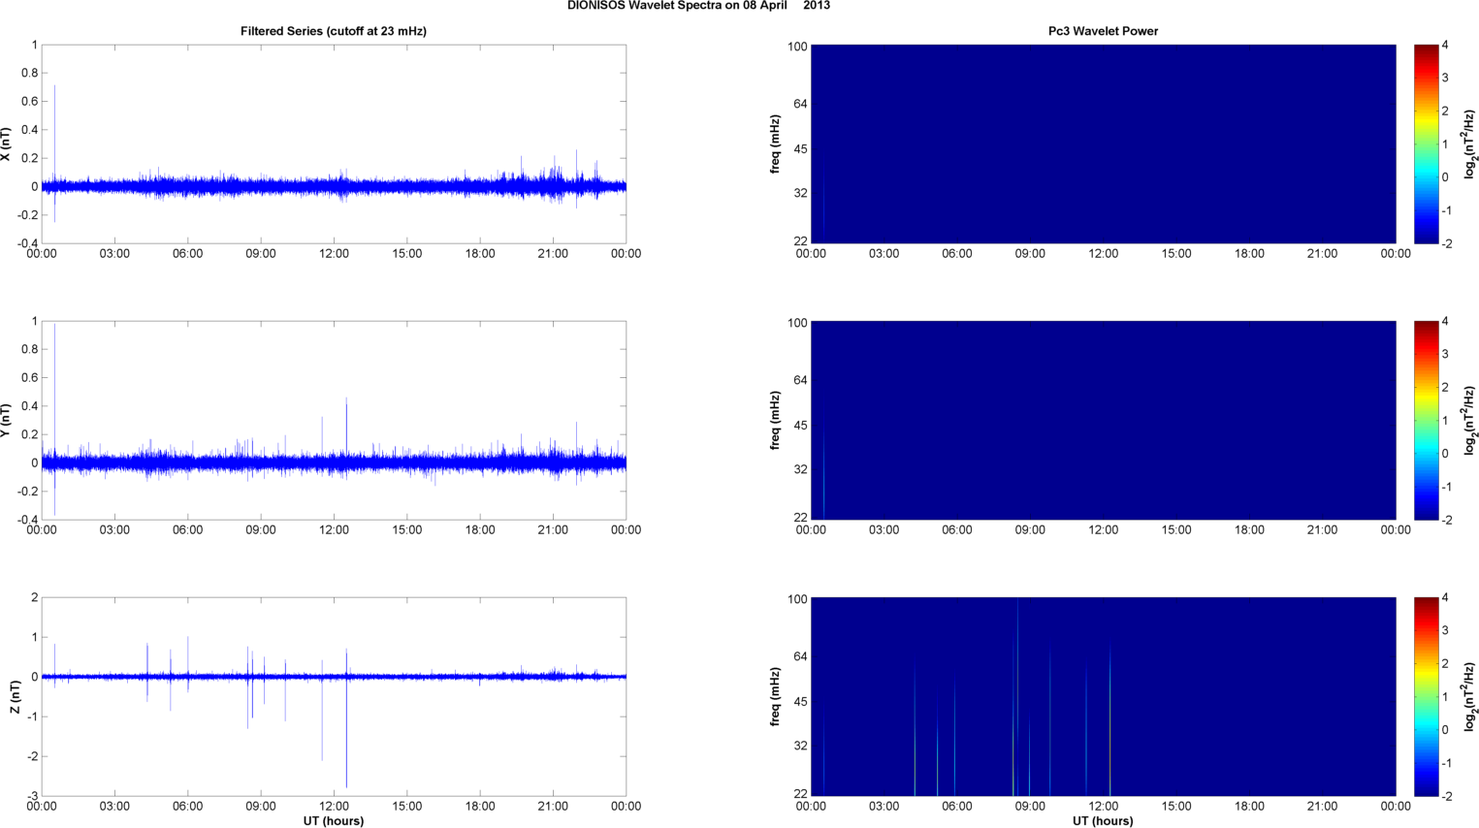Click the colorbar of the bottom wavelet plot

click(1426, 697)
